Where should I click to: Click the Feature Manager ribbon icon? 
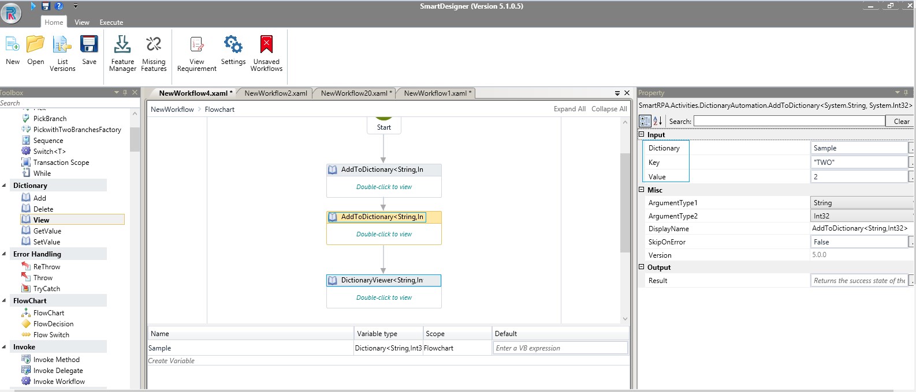(122, 45)
